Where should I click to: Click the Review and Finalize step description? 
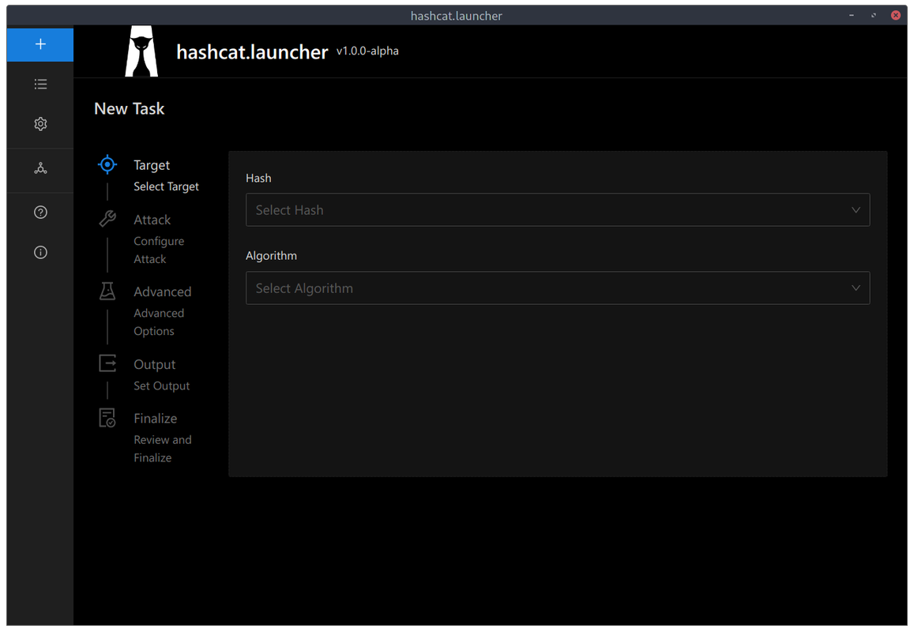(162, 449)
